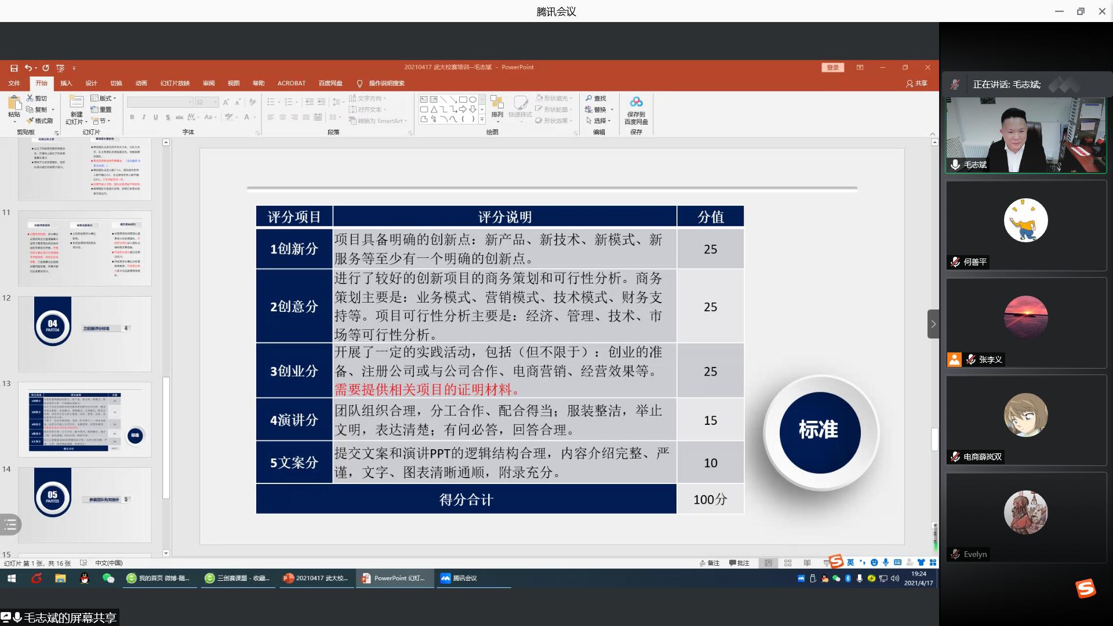The image size is (1113, 626).
Task: Toggle Bold formatting button
Action: 132,117
